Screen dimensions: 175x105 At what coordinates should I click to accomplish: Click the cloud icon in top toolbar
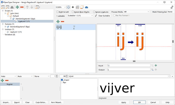click(86, 7)
